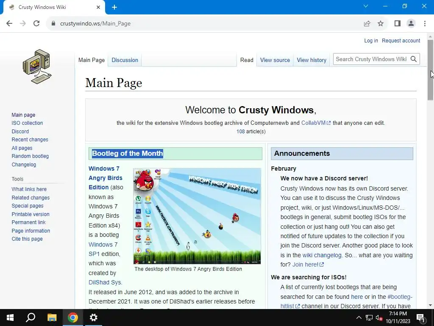The image size is (434, 326).
Task: Open the View source tab
Action: [x=275, y=60]
